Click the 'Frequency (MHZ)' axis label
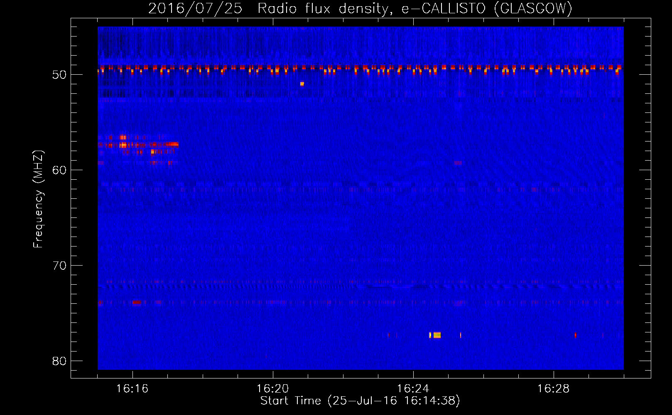672x415 pixels. [x=38, y=199]
